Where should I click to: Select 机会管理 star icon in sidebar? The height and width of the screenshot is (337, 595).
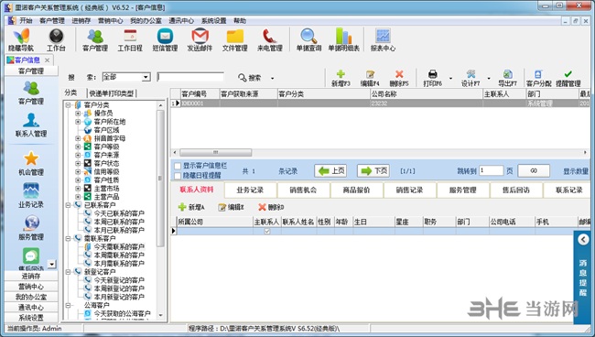pos(31,164)
